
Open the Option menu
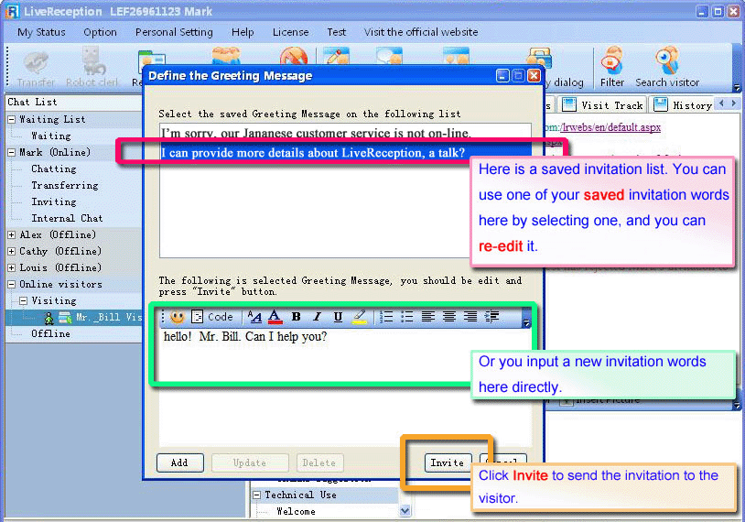point(101,32)
